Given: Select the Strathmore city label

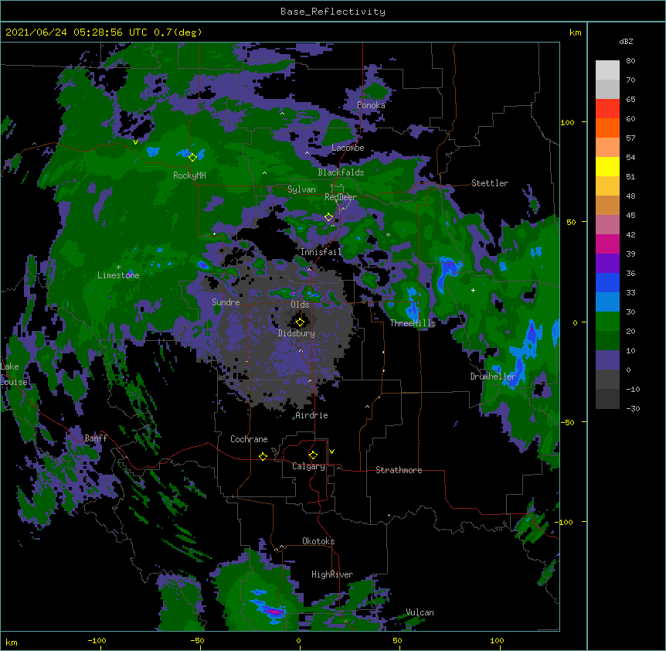Looking at the screenshot, I should (x=399, y=470).
